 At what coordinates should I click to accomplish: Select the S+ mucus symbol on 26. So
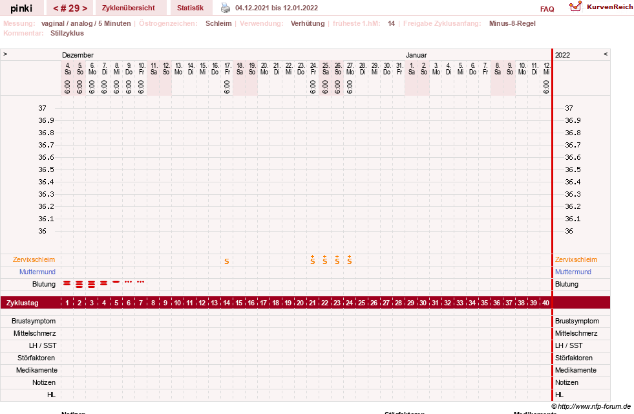(337, 260)
